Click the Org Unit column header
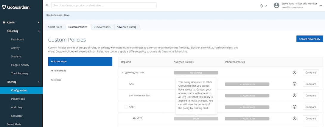The width and height of the screenshot is (325, 127). 126,62
